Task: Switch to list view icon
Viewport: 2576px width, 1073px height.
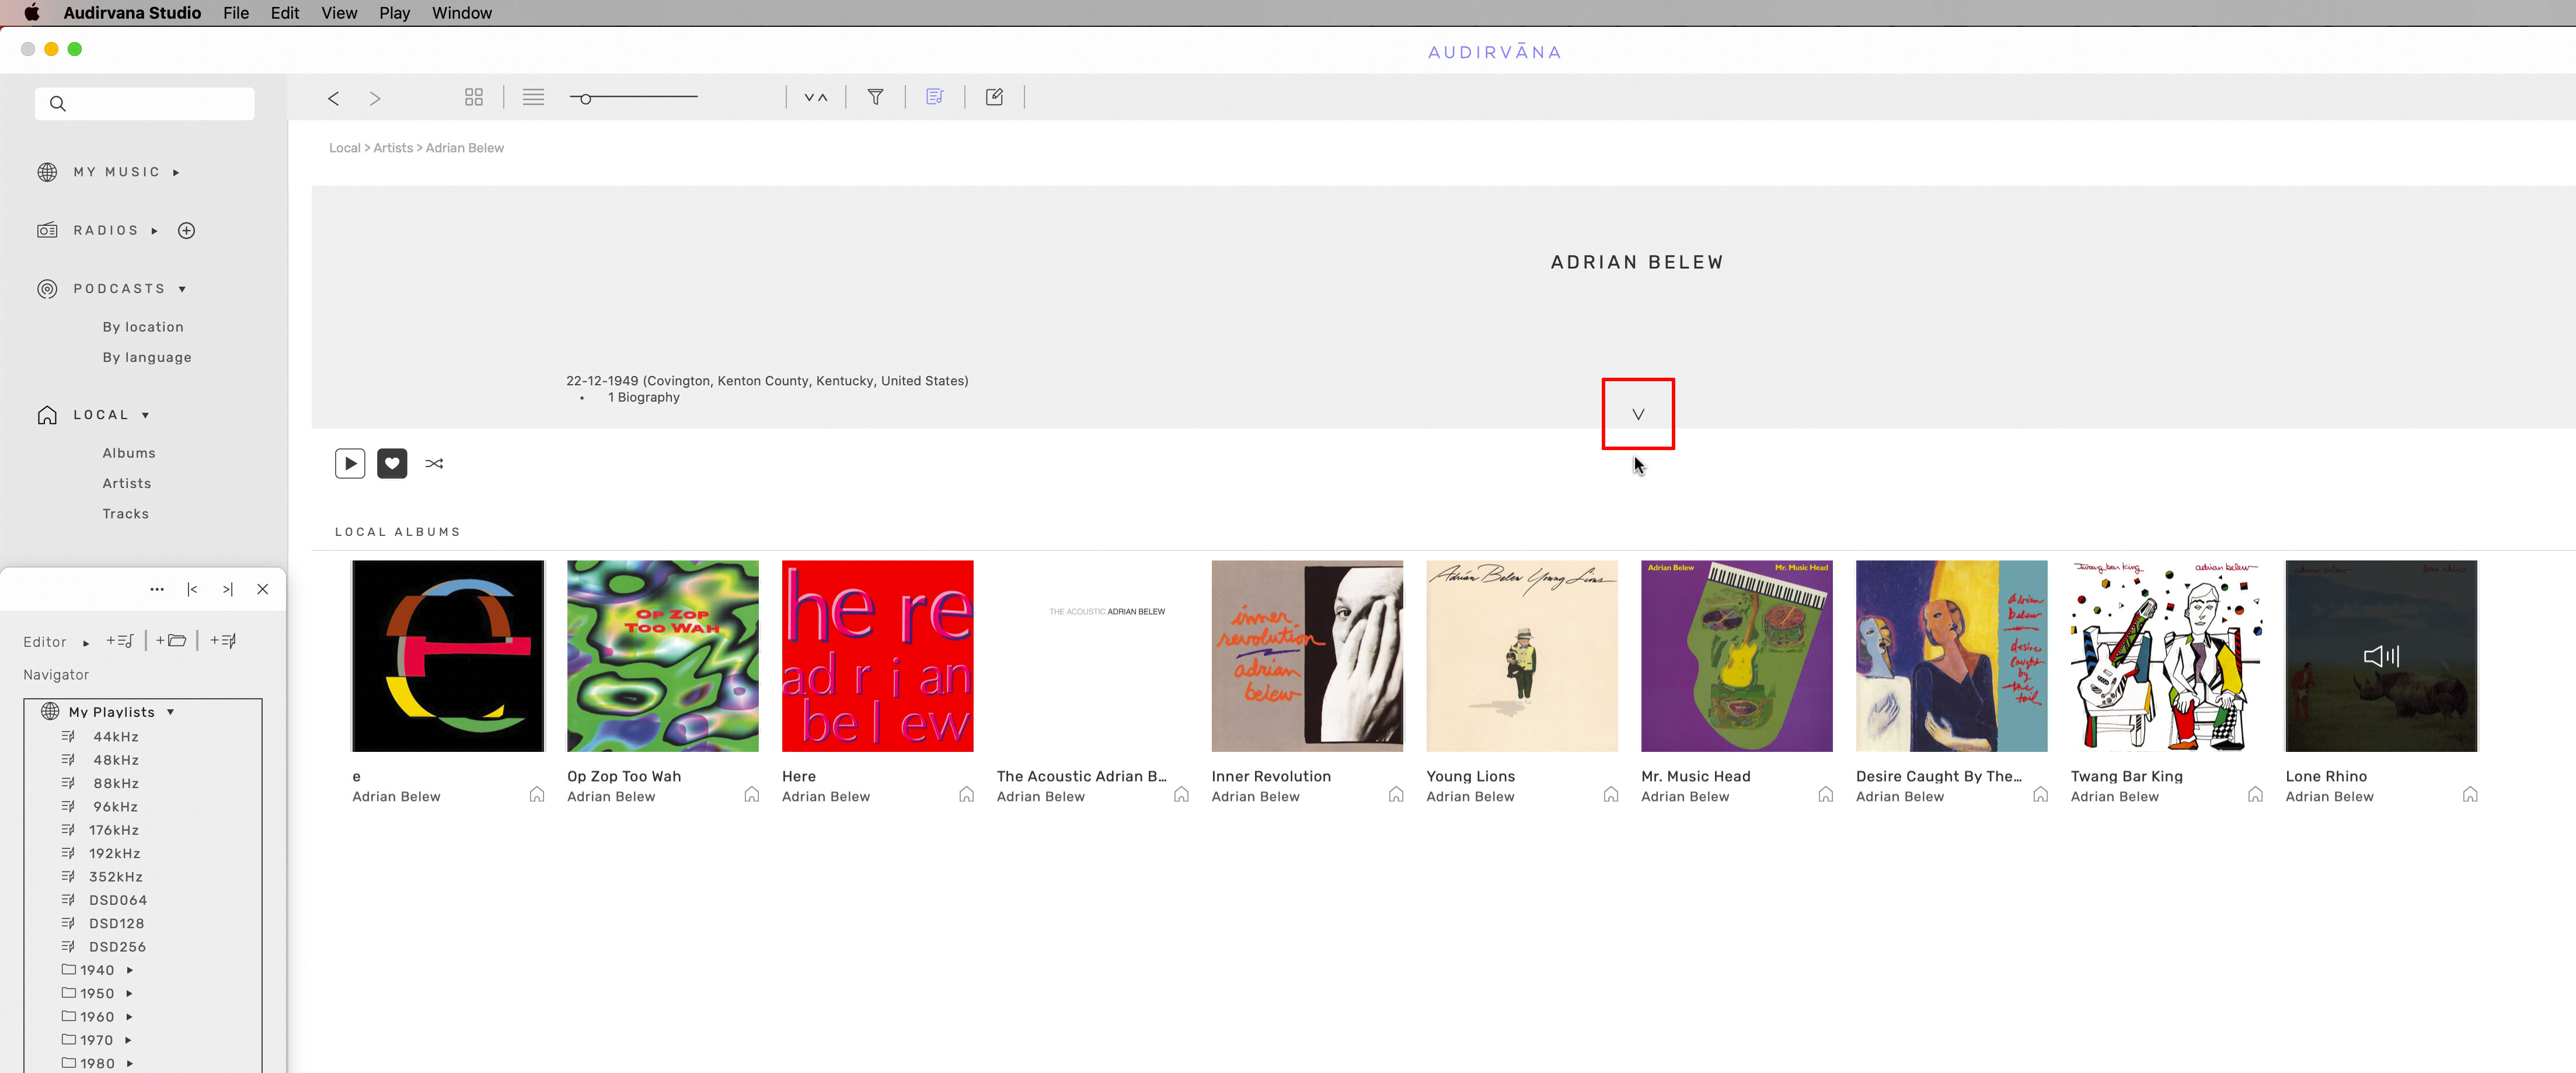Action: click(533, 97)
